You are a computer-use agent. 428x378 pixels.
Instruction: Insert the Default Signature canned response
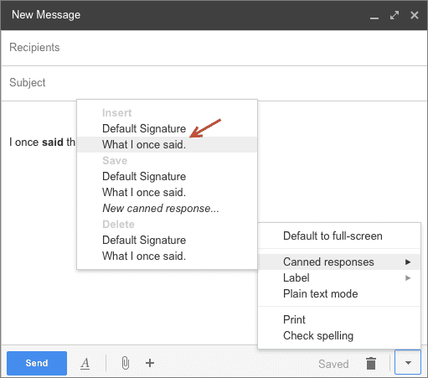(x=167, y=129)
